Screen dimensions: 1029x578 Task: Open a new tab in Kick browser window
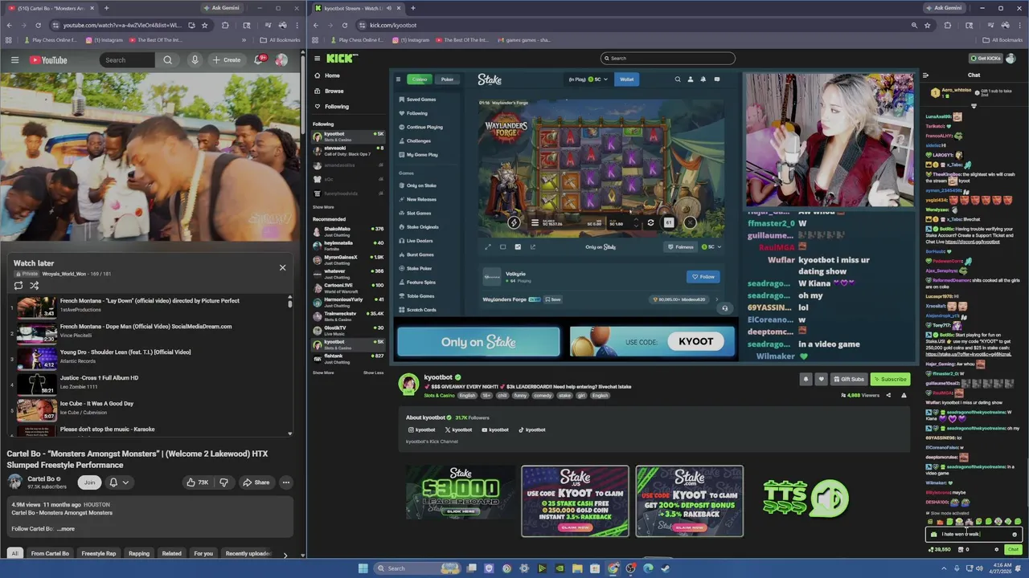click(412, 8)
